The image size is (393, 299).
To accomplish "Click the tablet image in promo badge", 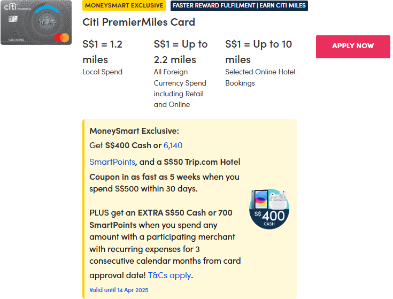I will pyautogui.click(x=260, y=201).
